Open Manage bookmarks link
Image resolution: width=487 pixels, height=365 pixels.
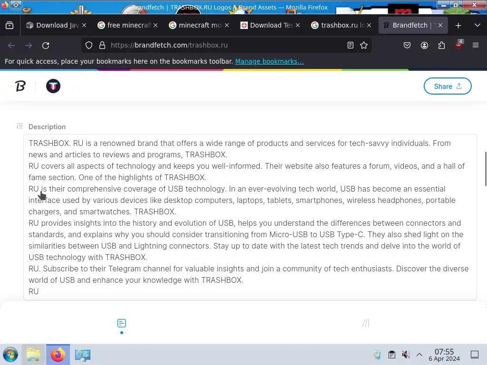(x=269, y=61)
